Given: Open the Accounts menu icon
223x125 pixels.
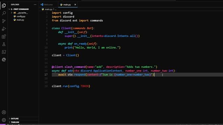Looking at the screenshot, I should point(4,112).
